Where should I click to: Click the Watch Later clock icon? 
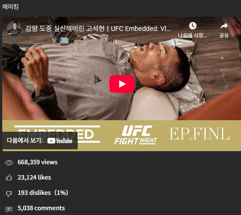(x=192, y=26)
